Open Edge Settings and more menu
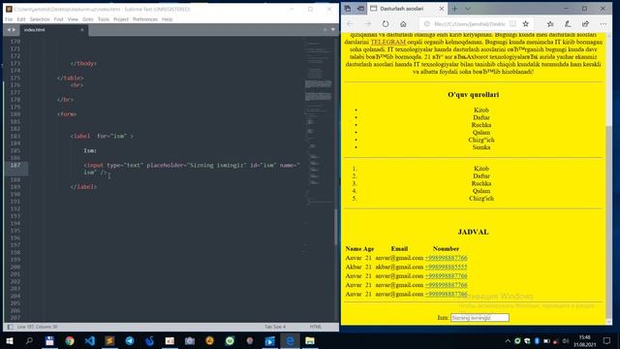The height and width of the screenshot is (349, 620). tap(603, 23)
